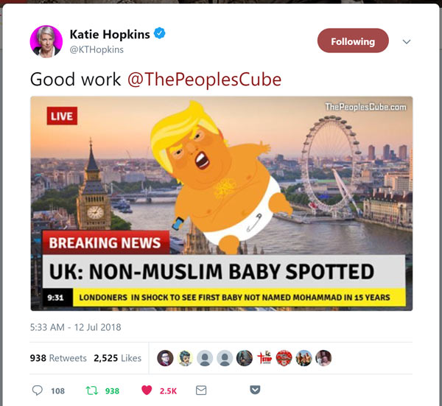The image size is (442, 406).
Task: Open the Breaking News image
Action: click(x=222, y=203)
